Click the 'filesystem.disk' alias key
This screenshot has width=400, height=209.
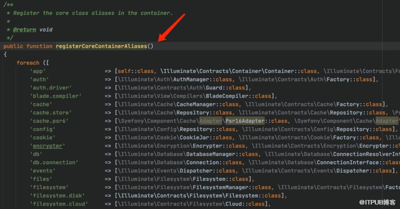coord(58,196)
